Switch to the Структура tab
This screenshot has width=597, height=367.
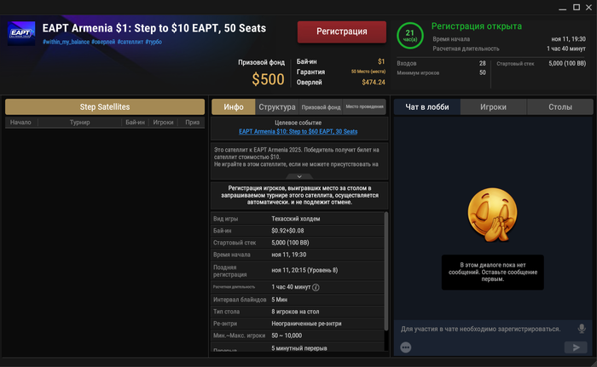pos(276,107)
